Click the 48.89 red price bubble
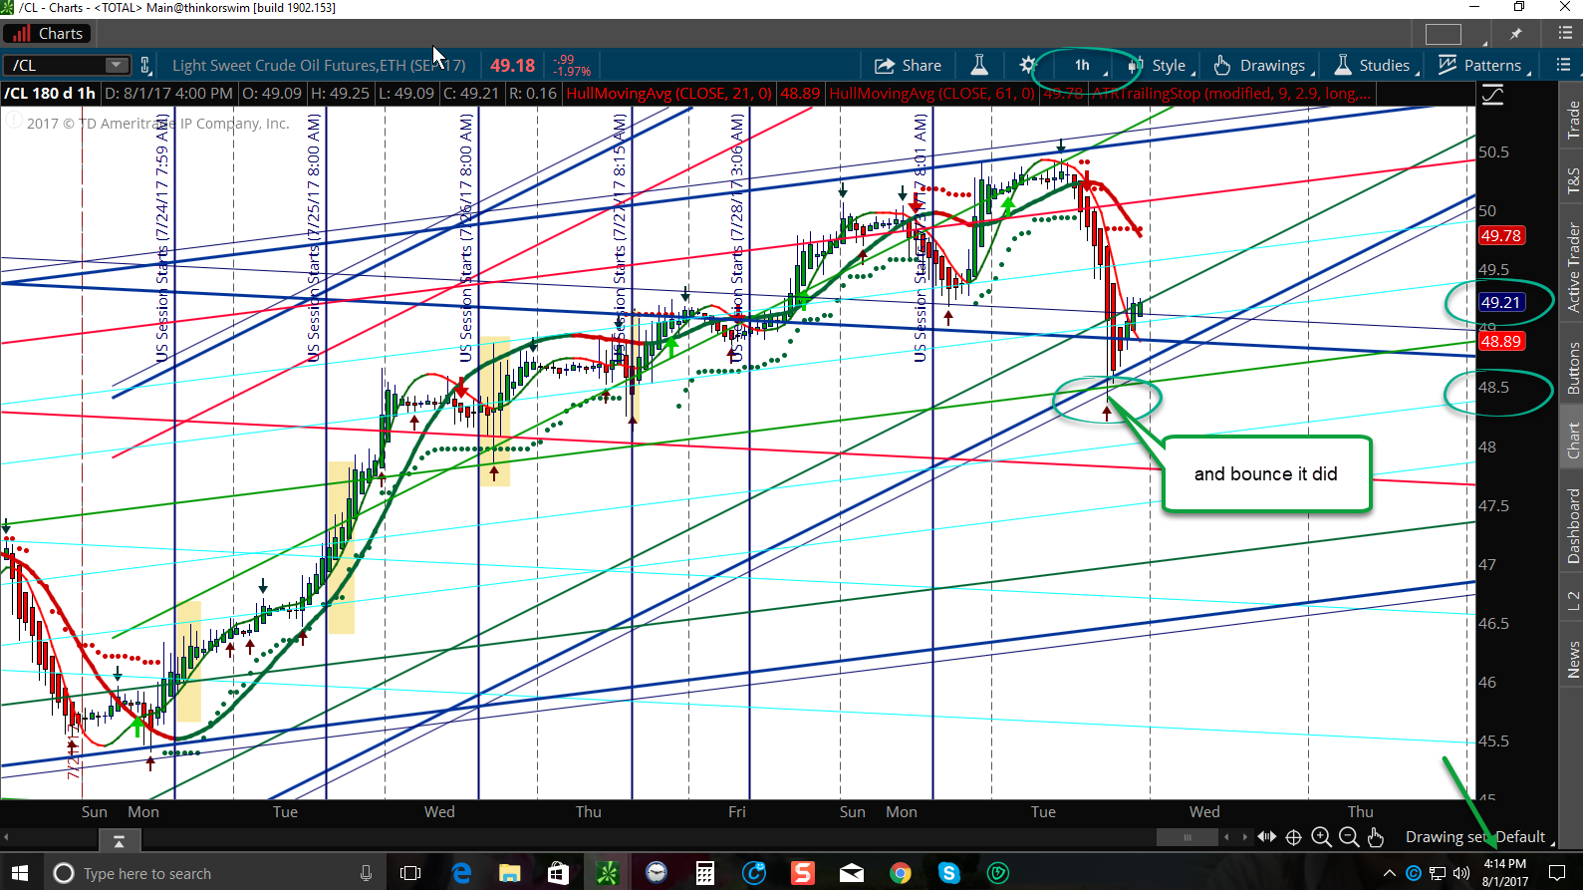Screen dimensions: 1583x890 (x=1501, y=341)
